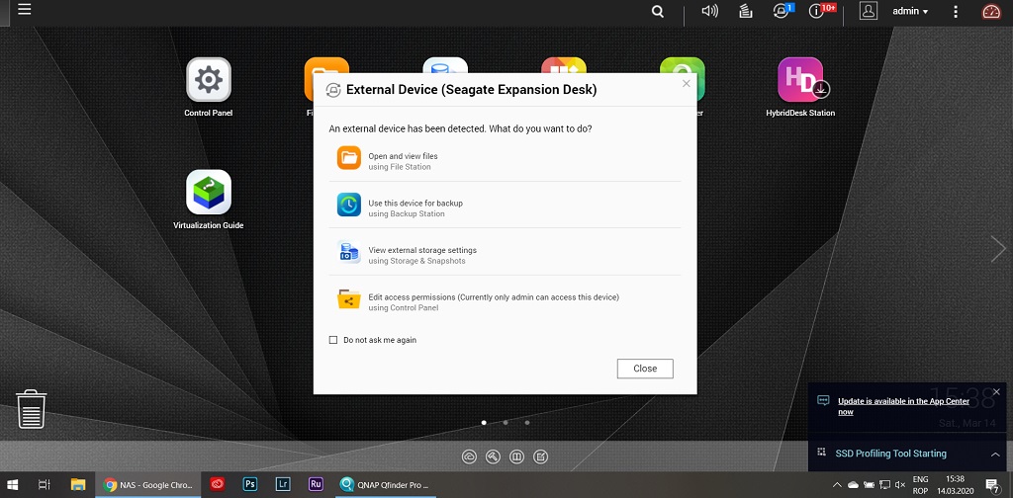The image size is (1013, 498).
Task: Switch to NAS - Google Chrome taskbar window
Action: coord(148,484)
